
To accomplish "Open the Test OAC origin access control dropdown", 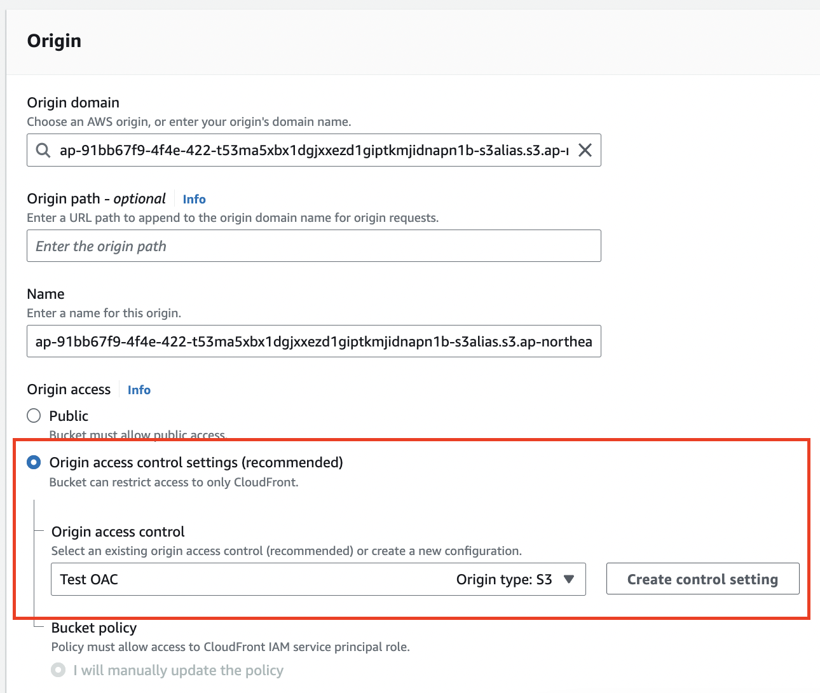I will 254,579.
